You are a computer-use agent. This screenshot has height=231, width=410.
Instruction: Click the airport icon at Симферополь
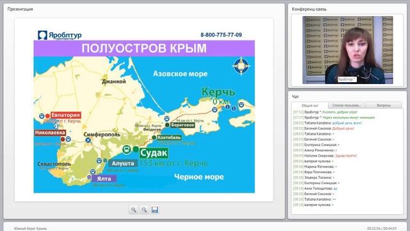pos(88,141)
